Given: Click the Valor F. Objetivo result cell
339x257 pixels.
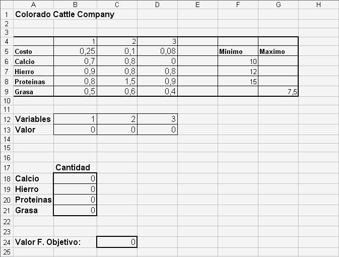Looking at the screenshot, I should [116, 242].
